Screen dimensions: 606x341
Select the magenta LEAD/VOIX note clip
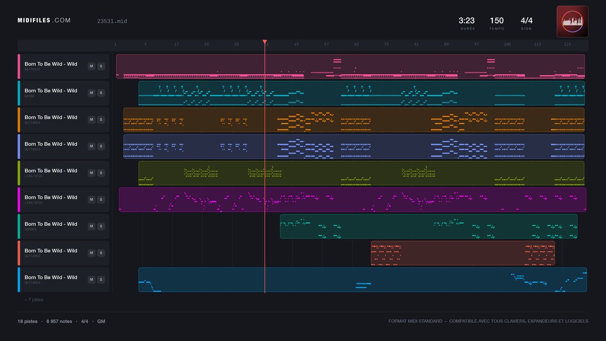tap(353, 200)
